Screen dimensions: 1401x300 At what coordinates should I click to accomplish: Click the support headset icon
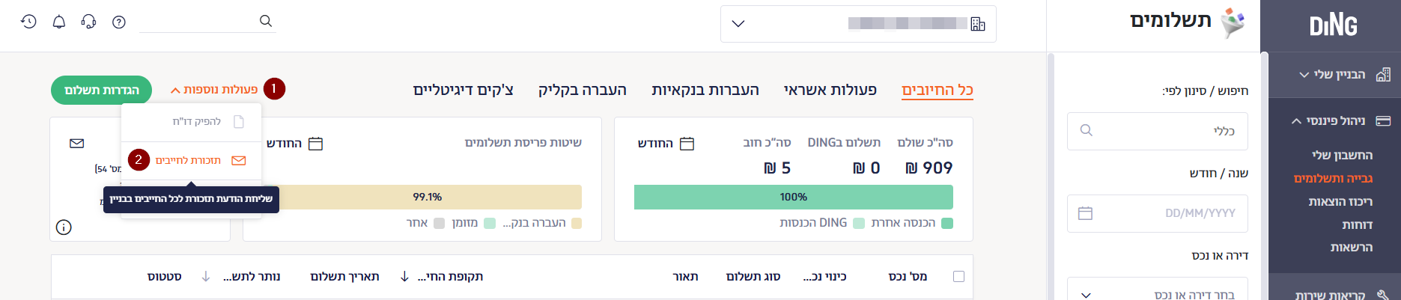tap(88, 22)
